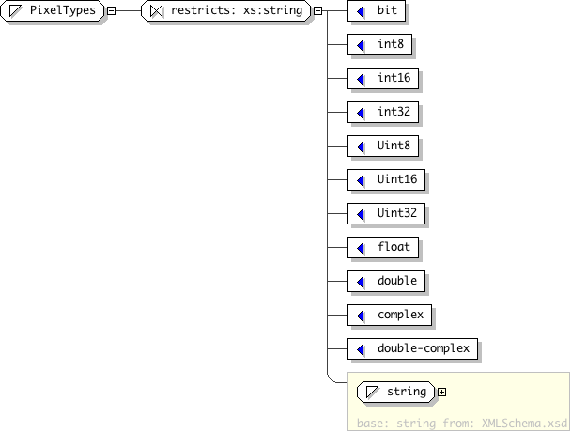Select the double enumeration label
Screen dimensions: 571x432
397,281
